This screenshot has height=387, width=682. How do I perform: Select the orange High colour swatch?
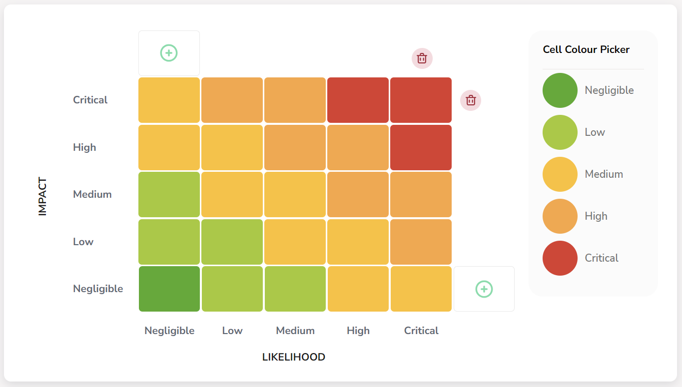coord(560,216)
